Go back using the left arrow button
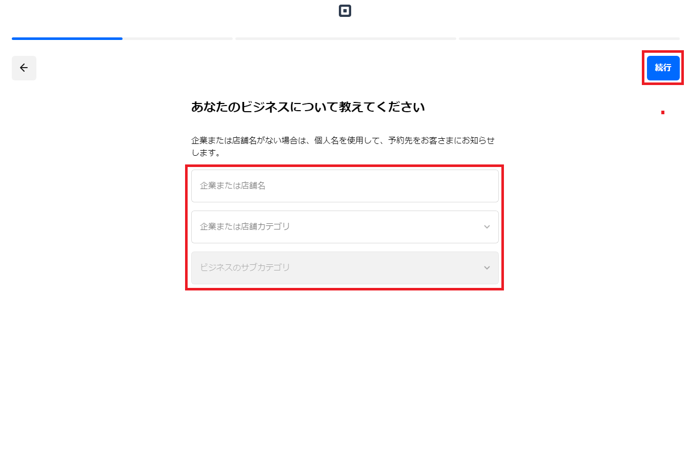The image size is (689, 459). click(x=24, y=68)
